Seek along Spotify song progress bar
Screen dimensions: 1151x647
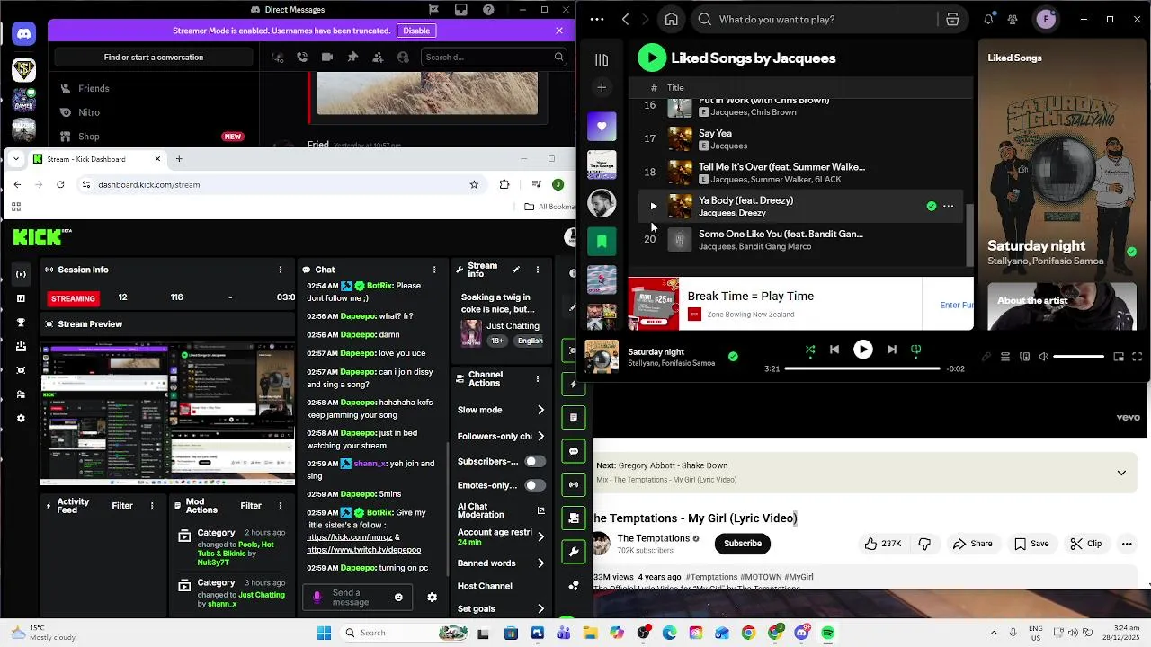[862, 368]
